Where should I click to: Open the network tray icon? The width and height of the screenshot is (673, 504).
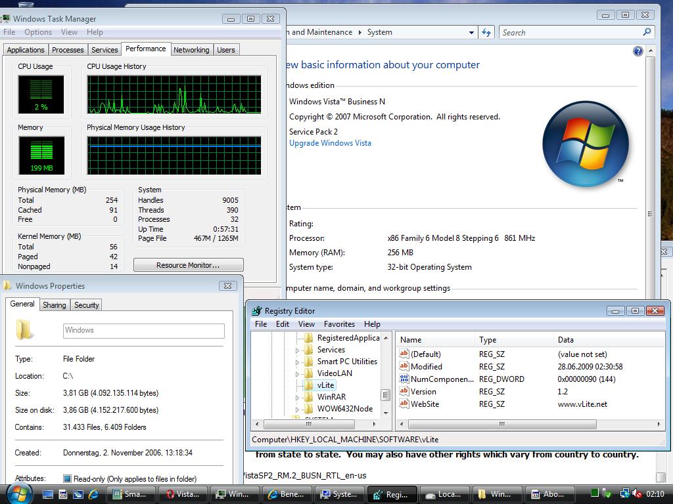[x=625, y=493]
